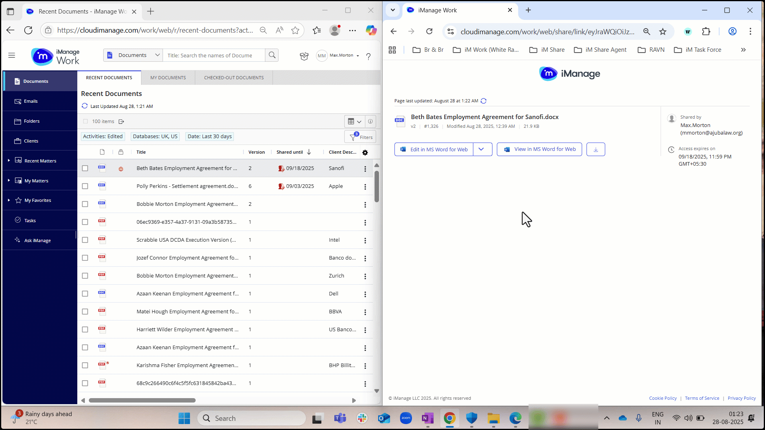Select the Emails section in sidebar
765x430 pixels.
31,101
